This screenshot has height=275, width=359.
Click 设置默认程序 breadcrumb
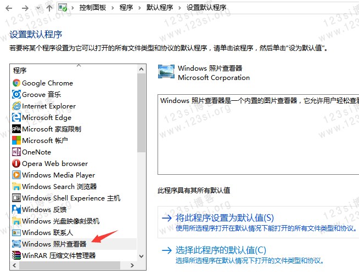[x=206, y=8]
